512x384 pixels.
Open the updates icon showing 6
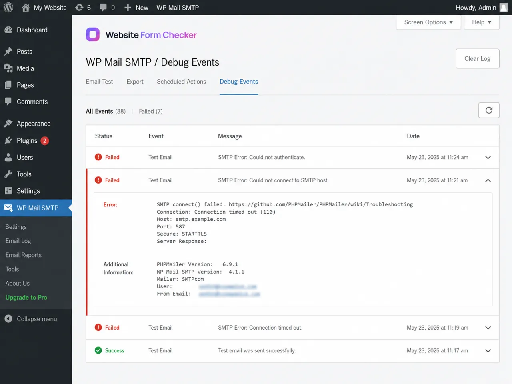pyautogui.click(x=80, y=8)
